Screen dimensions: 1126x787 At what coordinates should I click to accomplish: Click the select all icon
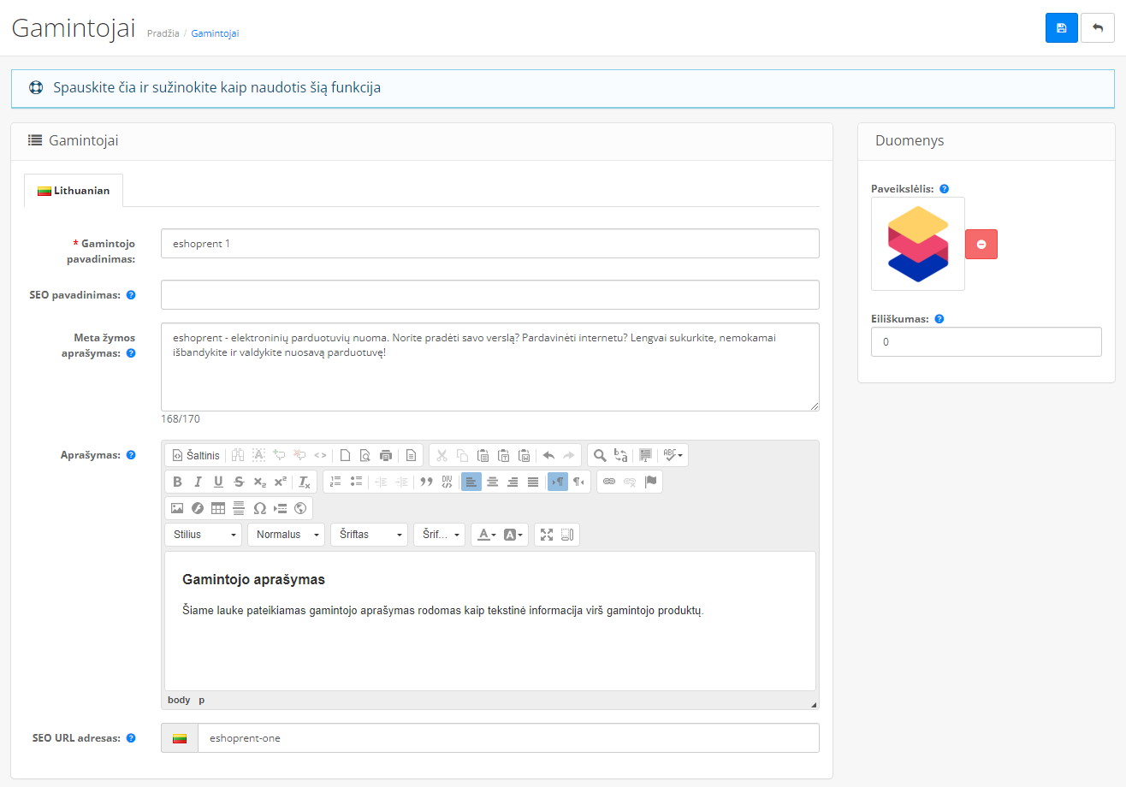click(x=645, y=455)
